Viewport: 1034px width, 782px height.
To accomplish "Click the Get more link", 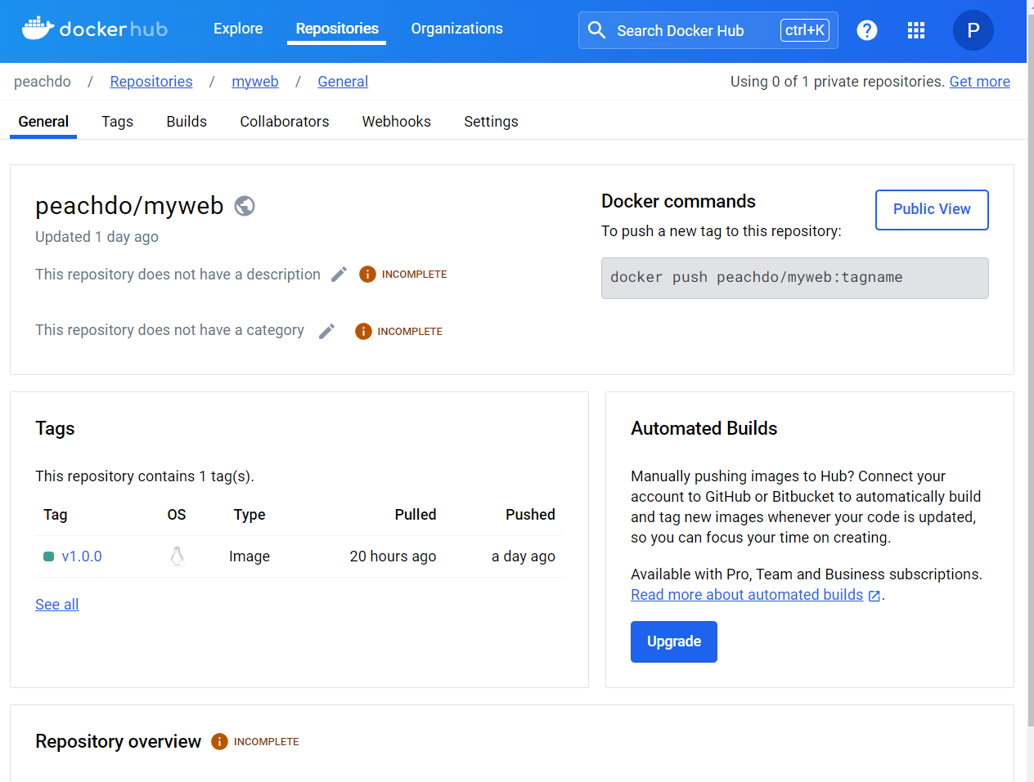I will click(x=979, y=82).
